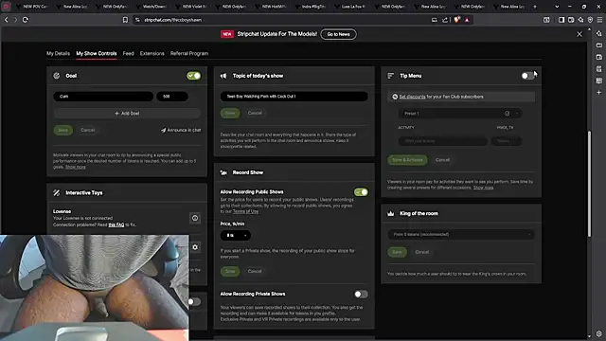Screen dimensions: 606x341
Task: Click the browser back arrow
Action: coord(7,20)
